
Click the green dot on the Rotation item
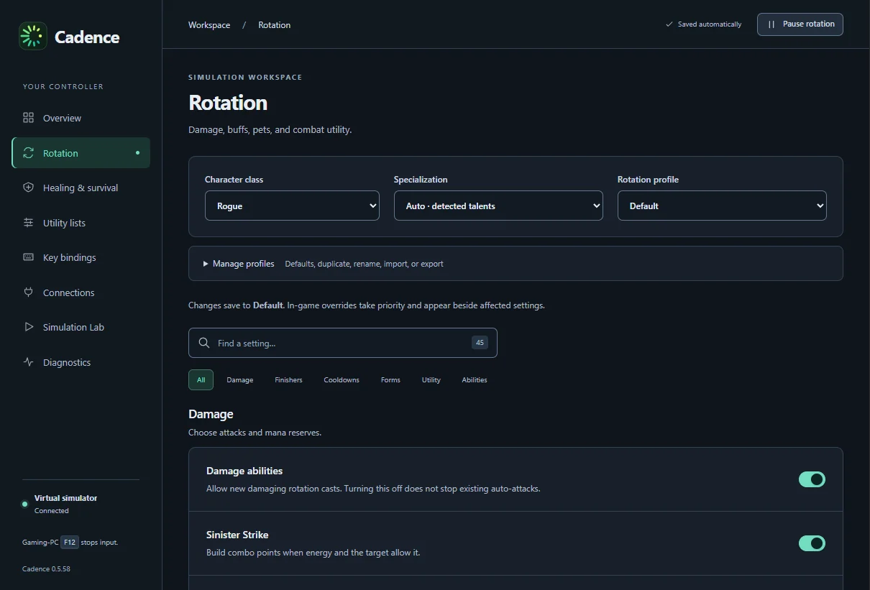coord(137,153)
